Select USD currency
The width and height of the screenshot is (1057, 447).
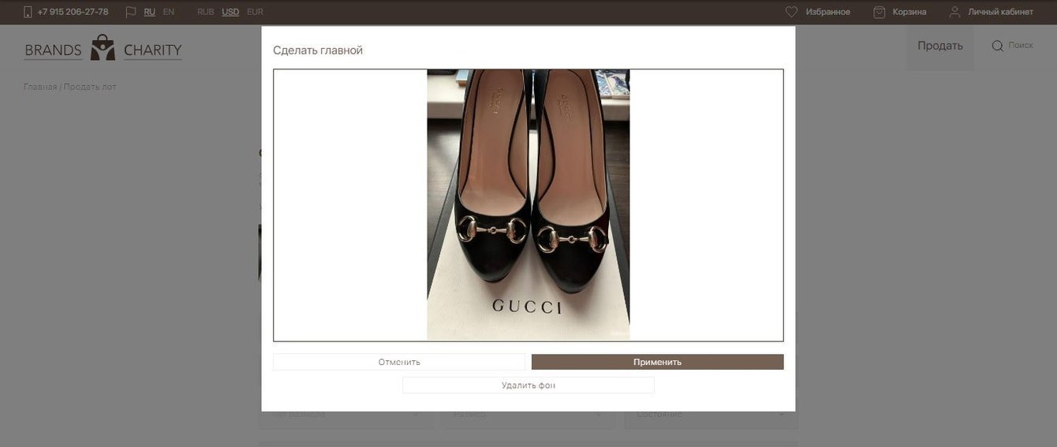pos(230,12)
